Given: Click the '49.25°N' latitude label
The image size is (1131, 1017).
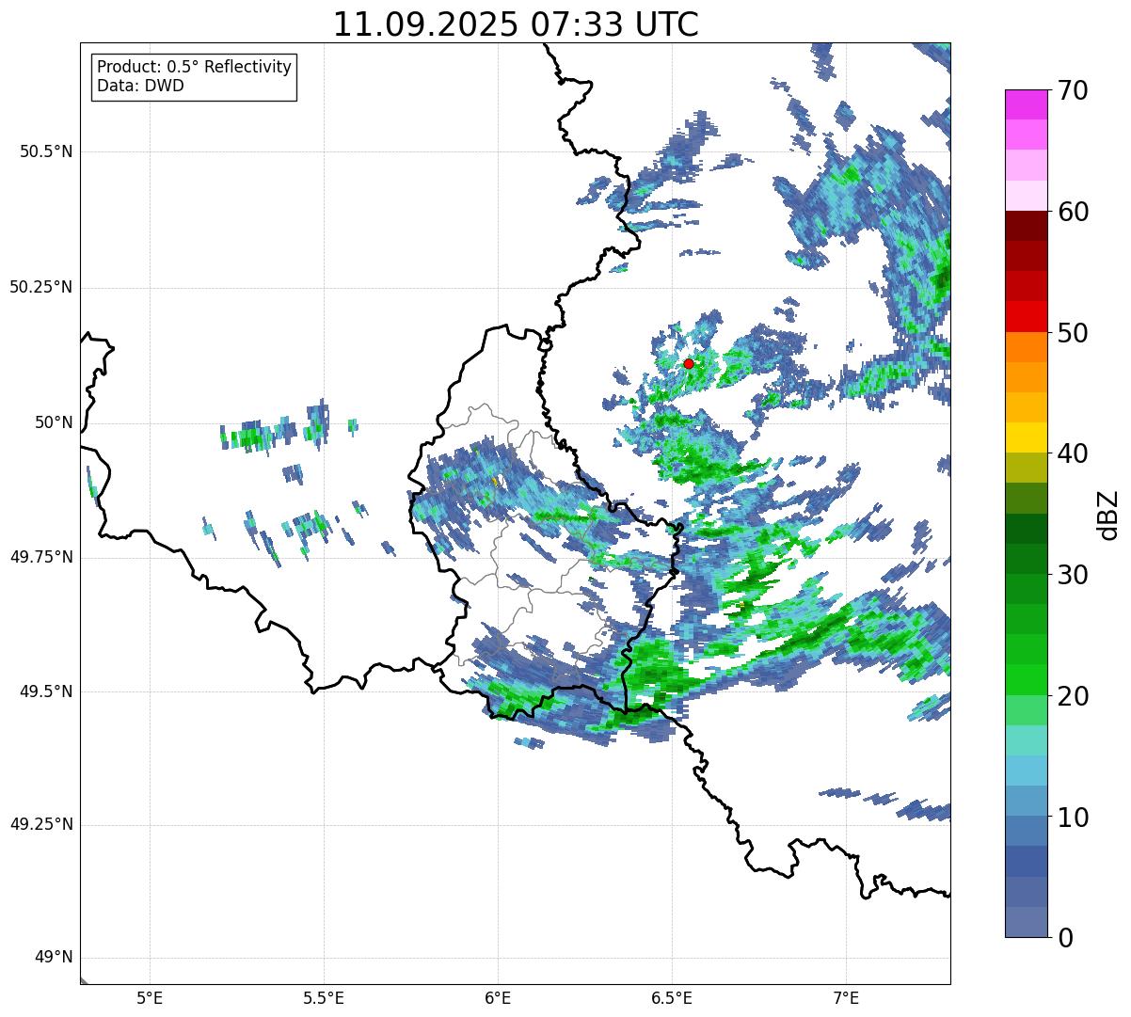Looking at the screenshot, I should (x=41, y=825).
